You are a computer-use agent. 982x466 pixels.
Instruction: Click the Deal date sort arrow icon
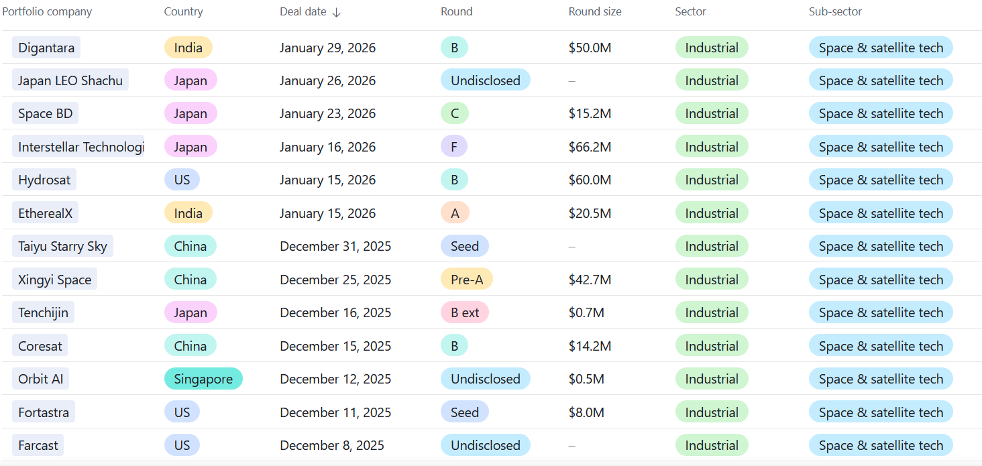[x=337, y=12]
